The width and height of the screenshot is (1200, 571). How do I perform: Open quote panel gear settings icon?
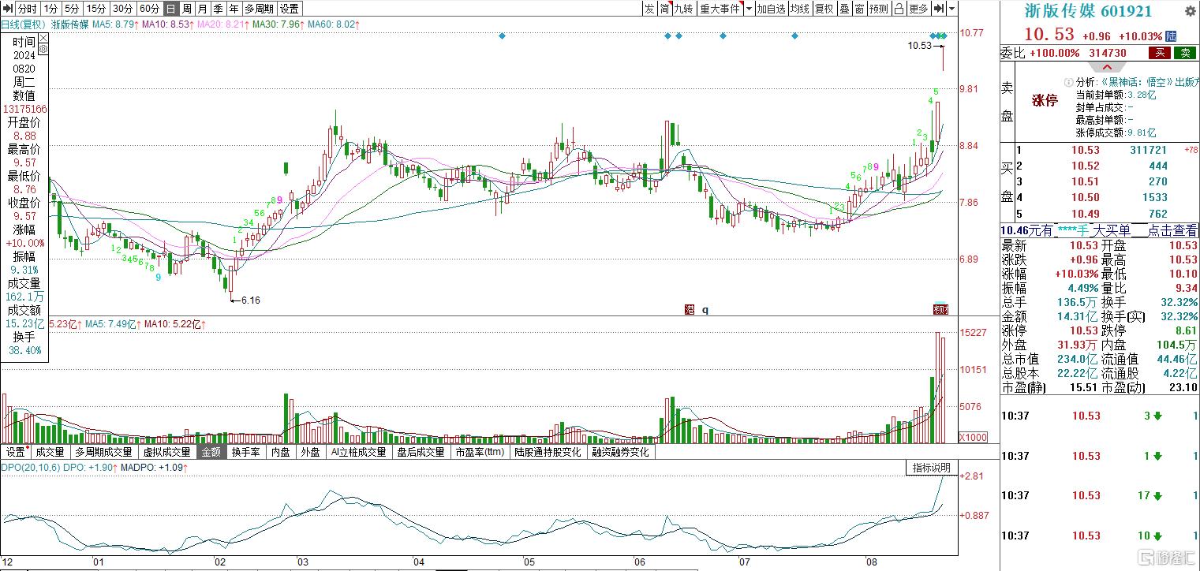click(x=1190, y=12)
